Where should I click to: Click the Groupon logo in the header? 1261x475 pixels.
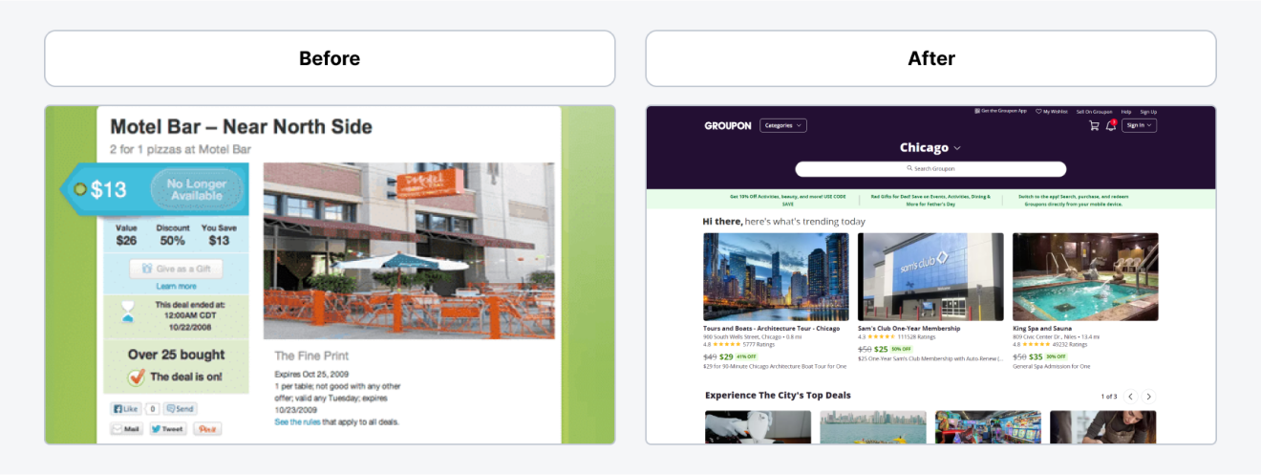pyautogui.click(x=728, y=125)
